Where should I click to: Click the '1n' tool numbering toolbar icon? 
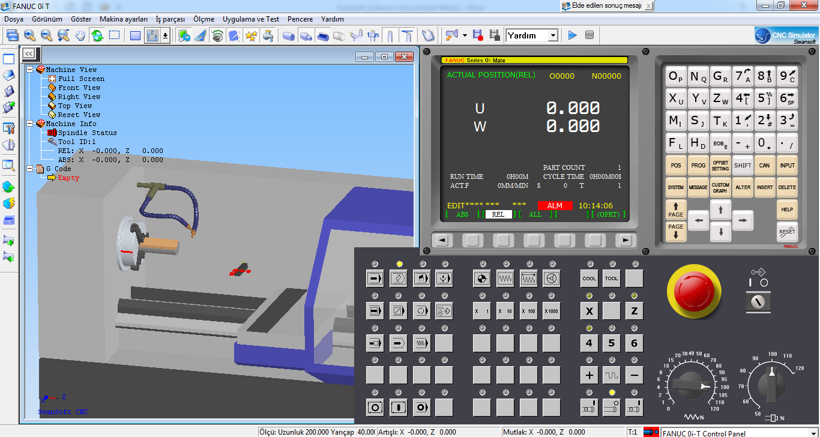(x=373, y=35)
